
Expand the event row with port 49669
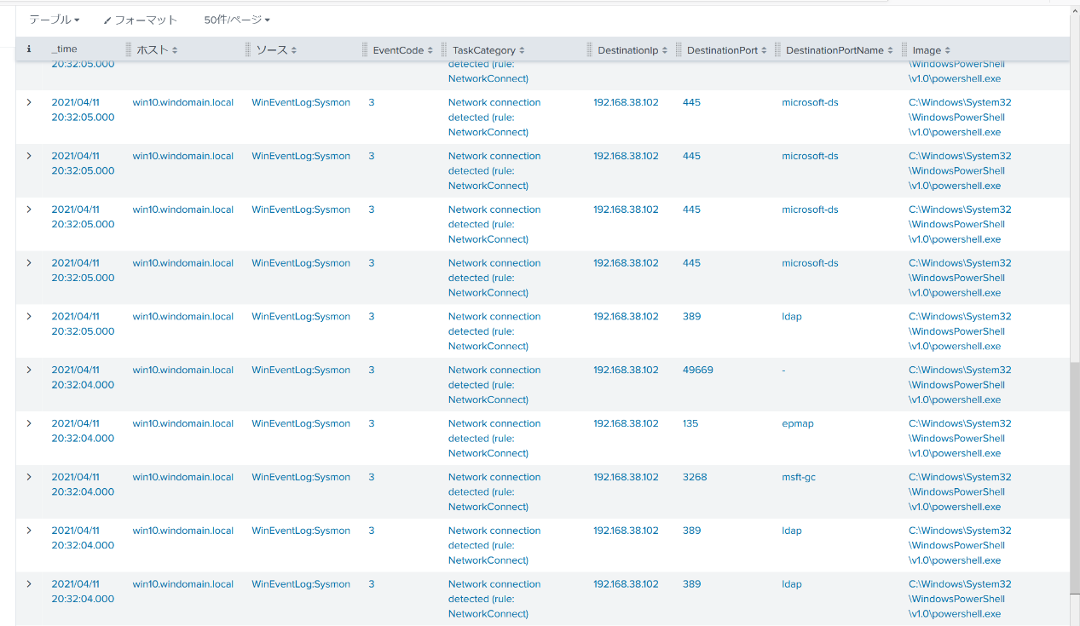pyautogui.click(x=29, y=370)
